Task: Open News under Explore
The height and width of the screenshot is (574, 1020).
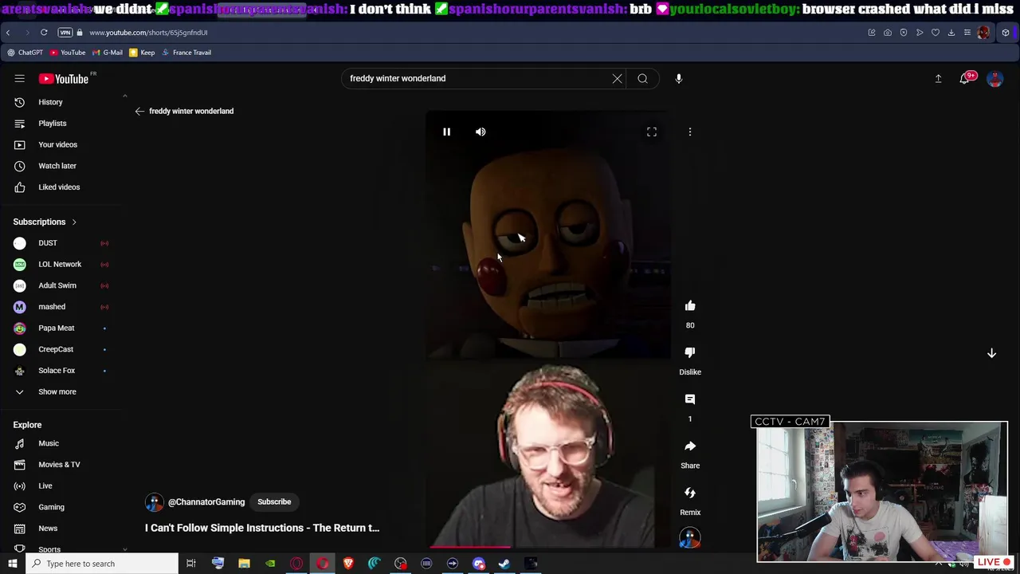Action: point(48,528)
